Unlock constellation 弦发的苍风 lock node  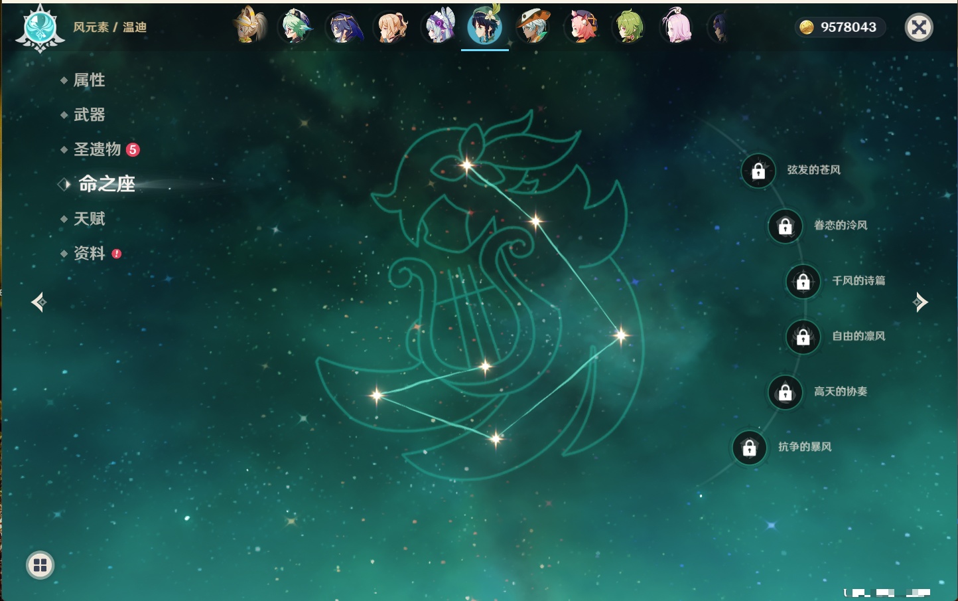[758, 171]
